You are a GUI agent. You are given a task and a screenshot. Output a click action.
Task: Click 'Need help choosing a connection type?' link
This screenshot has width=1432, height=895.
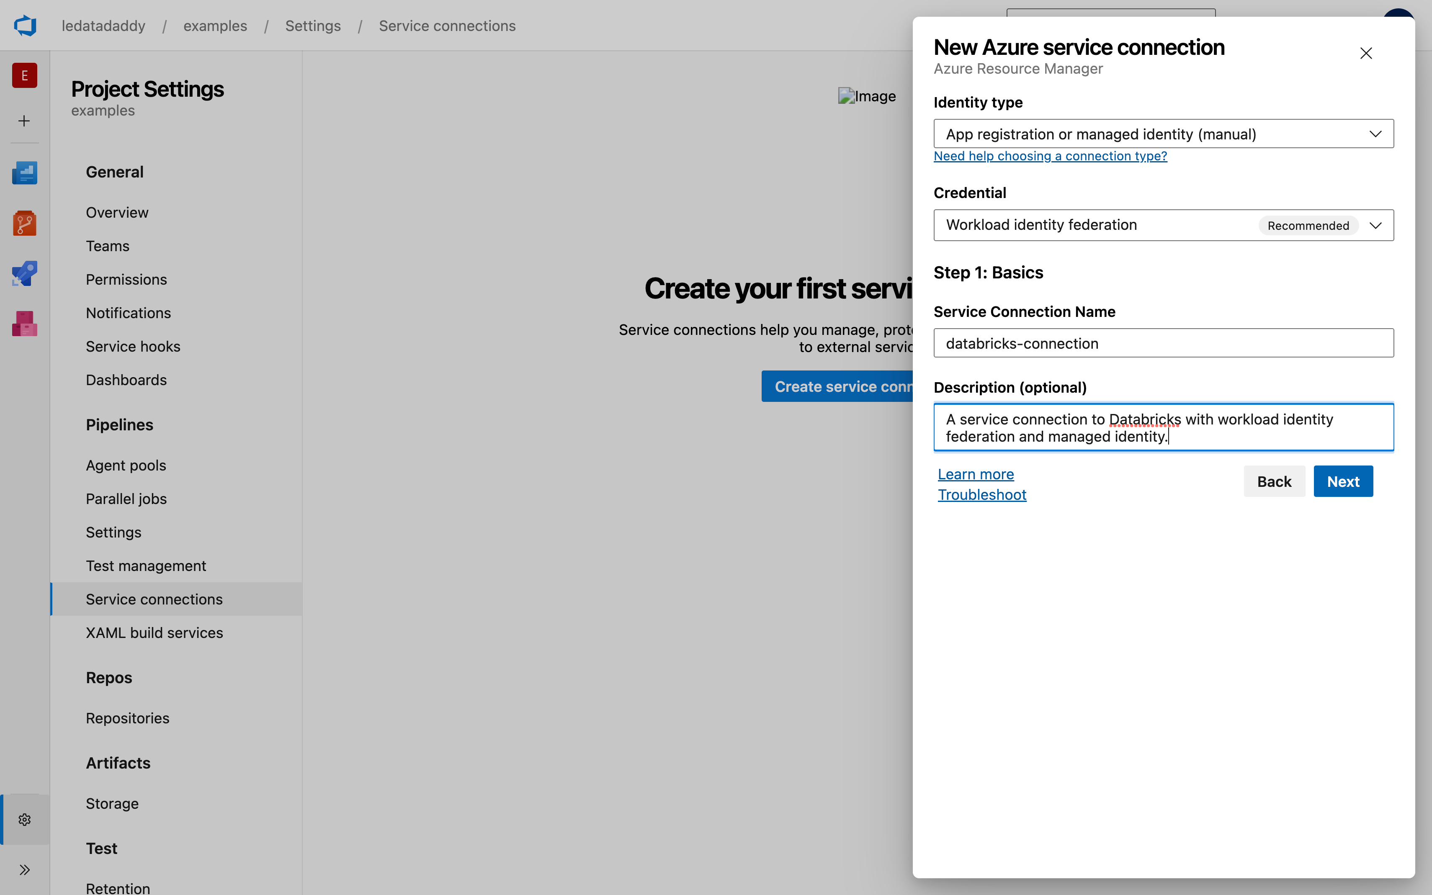1050,156
